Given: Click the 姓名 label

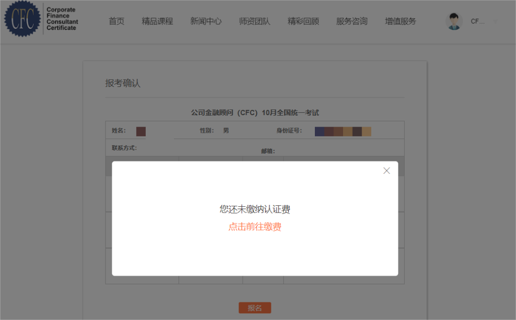Looking at the screenshot, I should pos(119,130).
